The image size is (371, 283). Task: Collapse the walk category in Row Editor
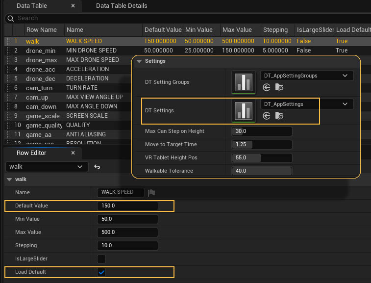click(x=10, y=180)
